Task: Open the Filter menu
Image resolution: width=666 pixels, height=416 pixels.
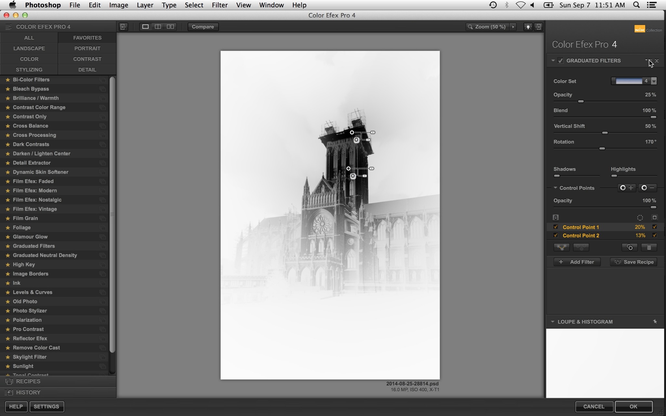Action: 220,5
